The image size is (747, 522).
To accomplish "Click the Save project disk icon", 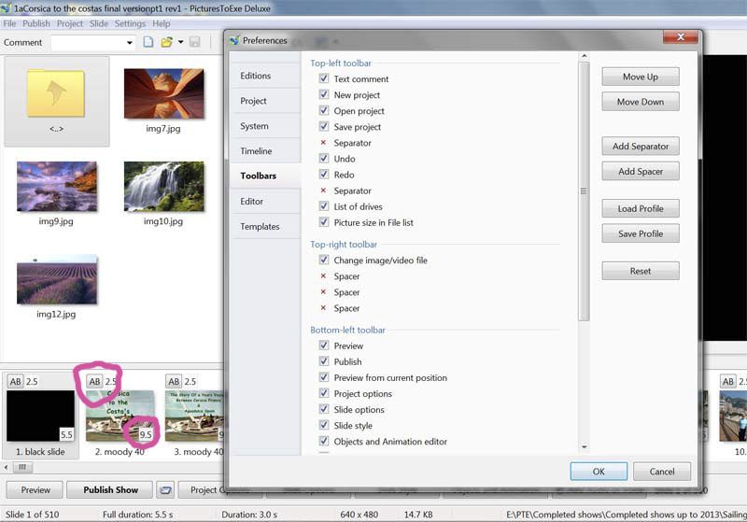I will coord(194,42).
